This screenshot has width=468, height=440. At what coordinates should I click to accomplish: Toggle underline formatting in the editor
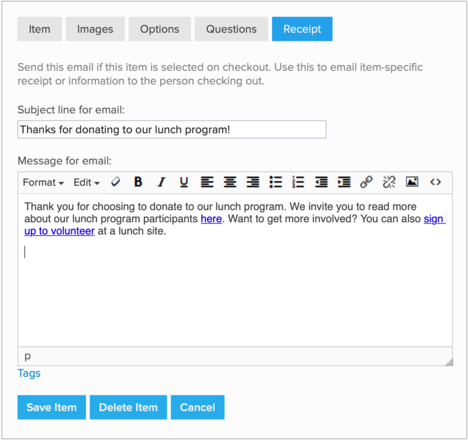[184, 182]
